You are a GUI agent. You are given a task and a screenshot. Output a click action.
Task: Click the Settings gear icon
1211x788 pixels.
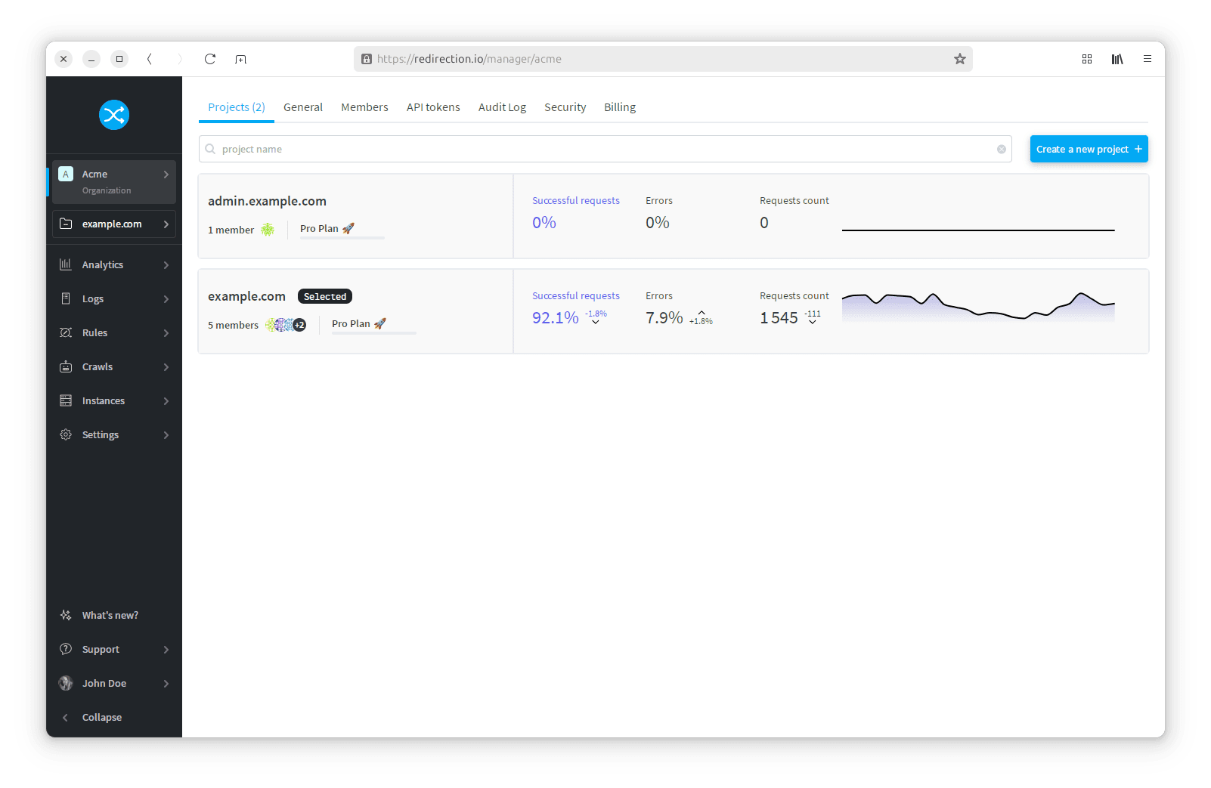point(66,434)
